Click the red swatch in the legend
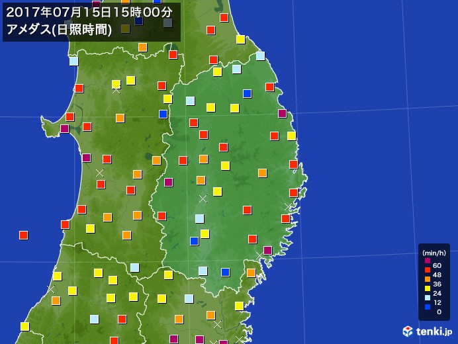Image resolution: width=458 pixels, height=344 pixels. [428, 270]
